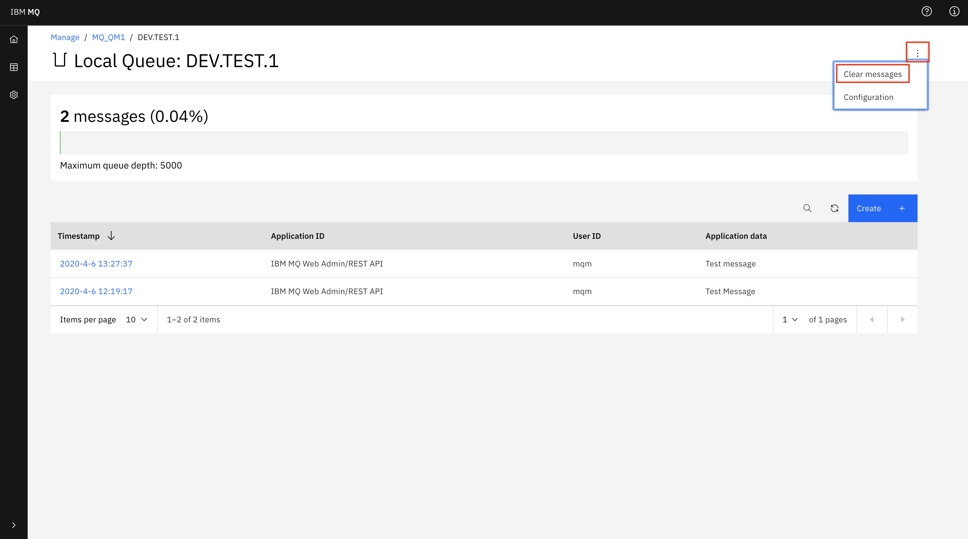968x539 pixels.
Task: Select the Manage grid icon in the sidebar
Action: pos(14,67)
